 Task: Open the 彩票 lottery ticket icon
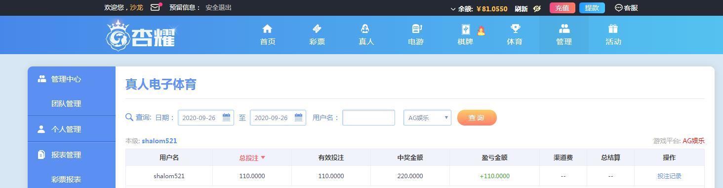(317, 29)
